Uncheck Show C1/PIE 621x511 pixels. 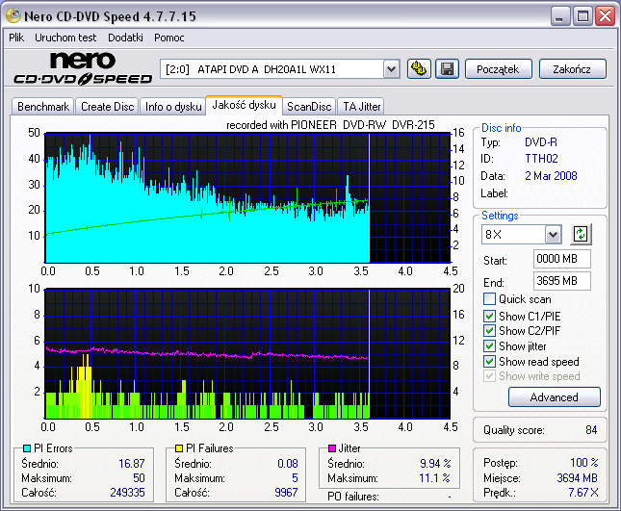click(x=489, y=316)
